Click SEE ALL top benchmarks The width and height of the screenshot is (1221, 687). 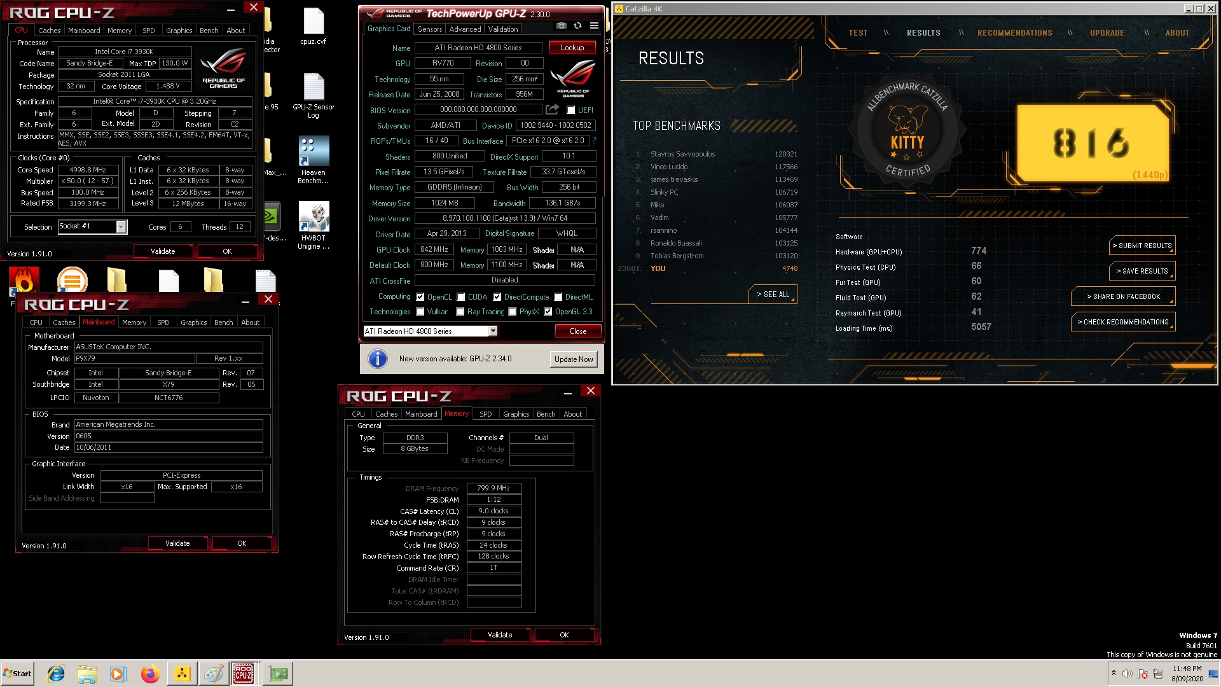[773, 295]
